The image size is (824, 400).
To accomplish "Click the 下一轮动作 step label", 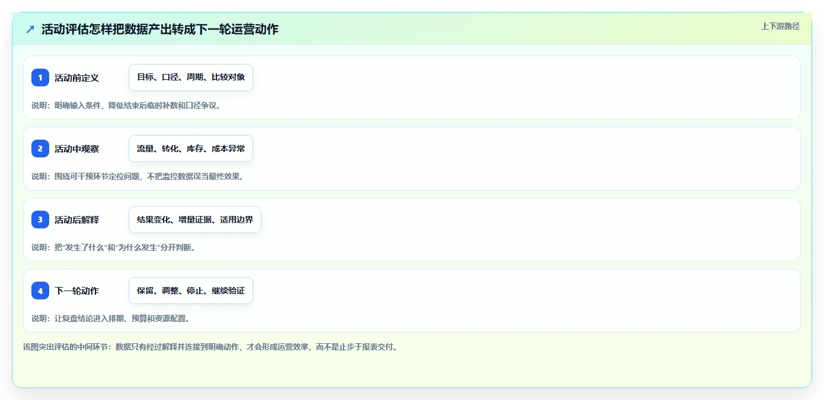I will click(76, 291).
